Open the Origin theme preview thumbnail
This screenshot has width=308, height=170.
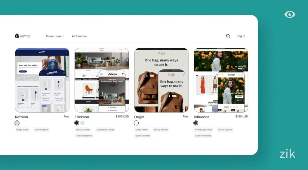pos(161,80)
